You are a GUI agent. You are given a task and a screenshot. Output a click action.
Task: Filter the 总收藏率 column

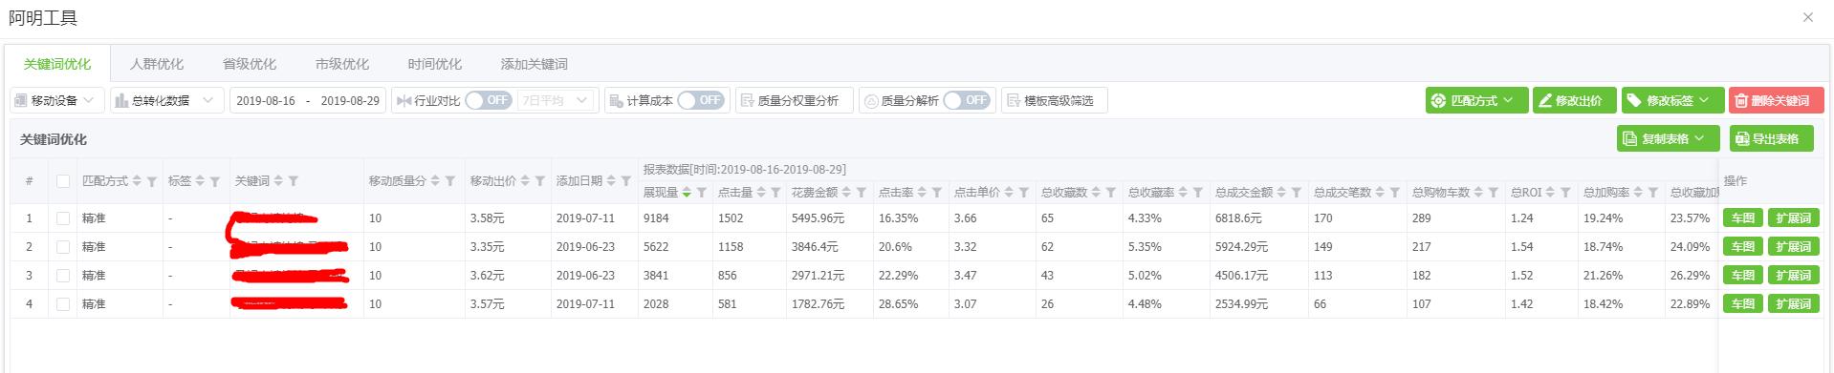click(x=1198, y=193)
